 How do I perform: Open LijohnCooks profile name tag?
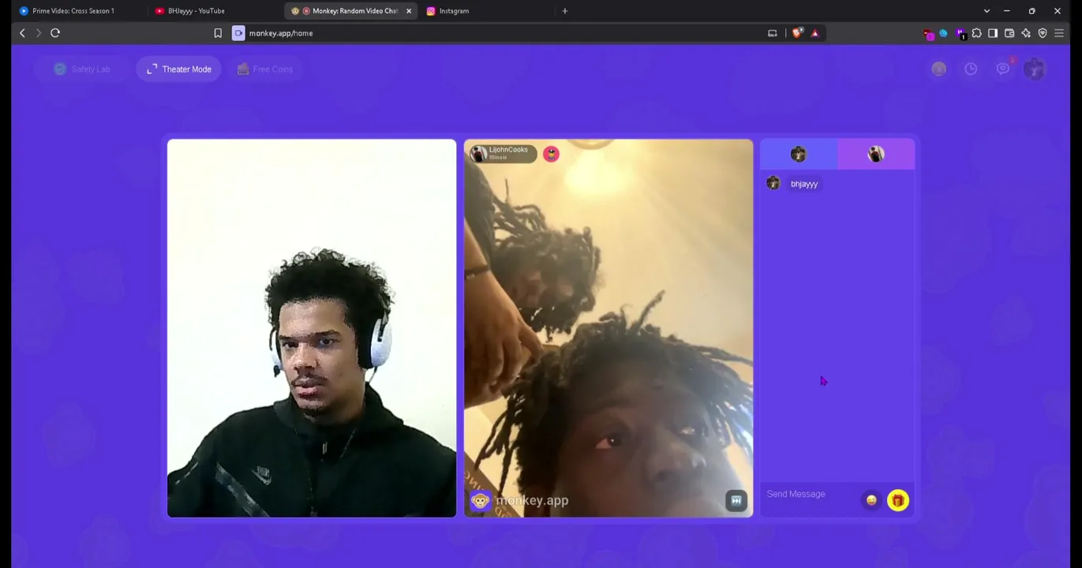(504, 154)
